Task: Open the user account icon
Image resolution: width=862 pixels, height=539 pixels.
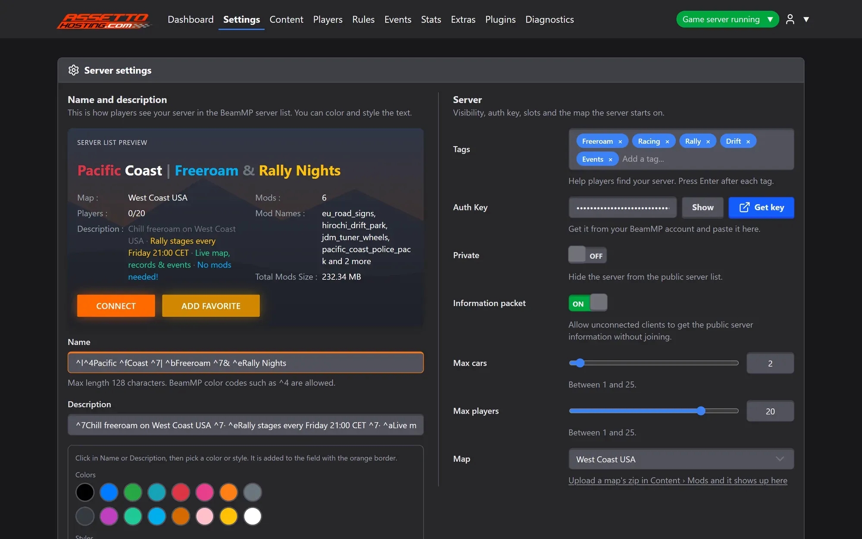Action: [x=790, y=19]
